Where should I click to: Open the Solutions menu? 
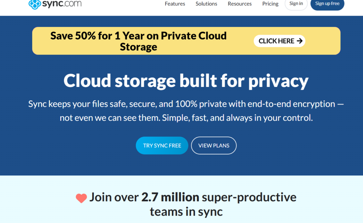[x=206, y=4]
